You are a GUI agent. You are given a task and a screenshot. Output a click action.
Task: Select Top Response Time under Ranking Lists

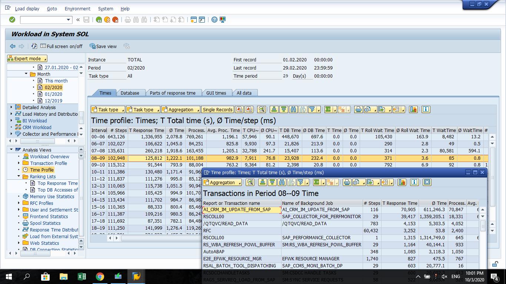pyautogui.click(x=58, y=183)
